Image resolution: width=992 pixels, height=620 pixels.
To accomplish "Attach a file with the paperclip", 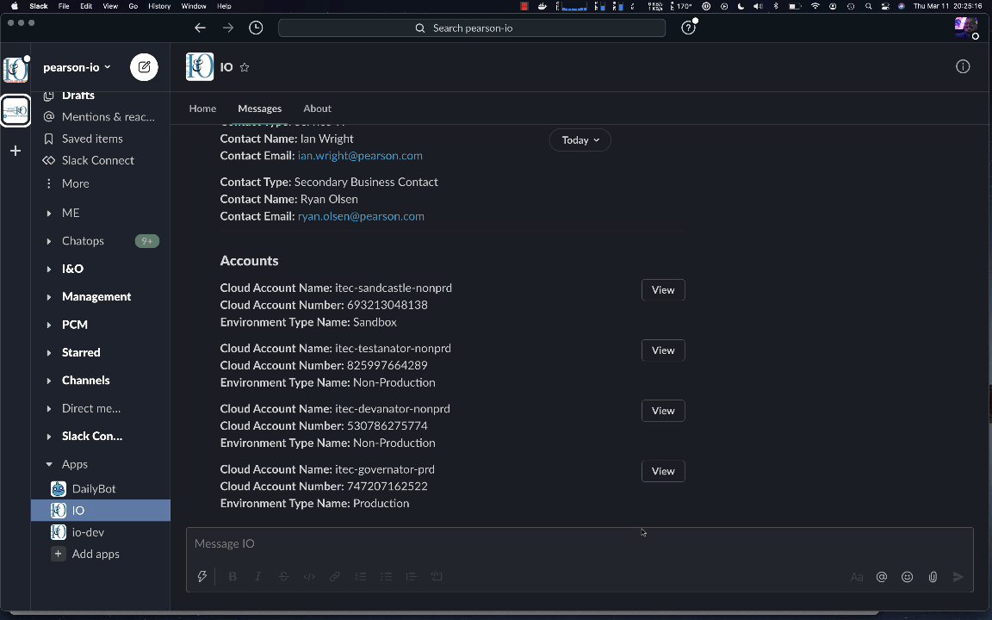I will click(933, 577).
